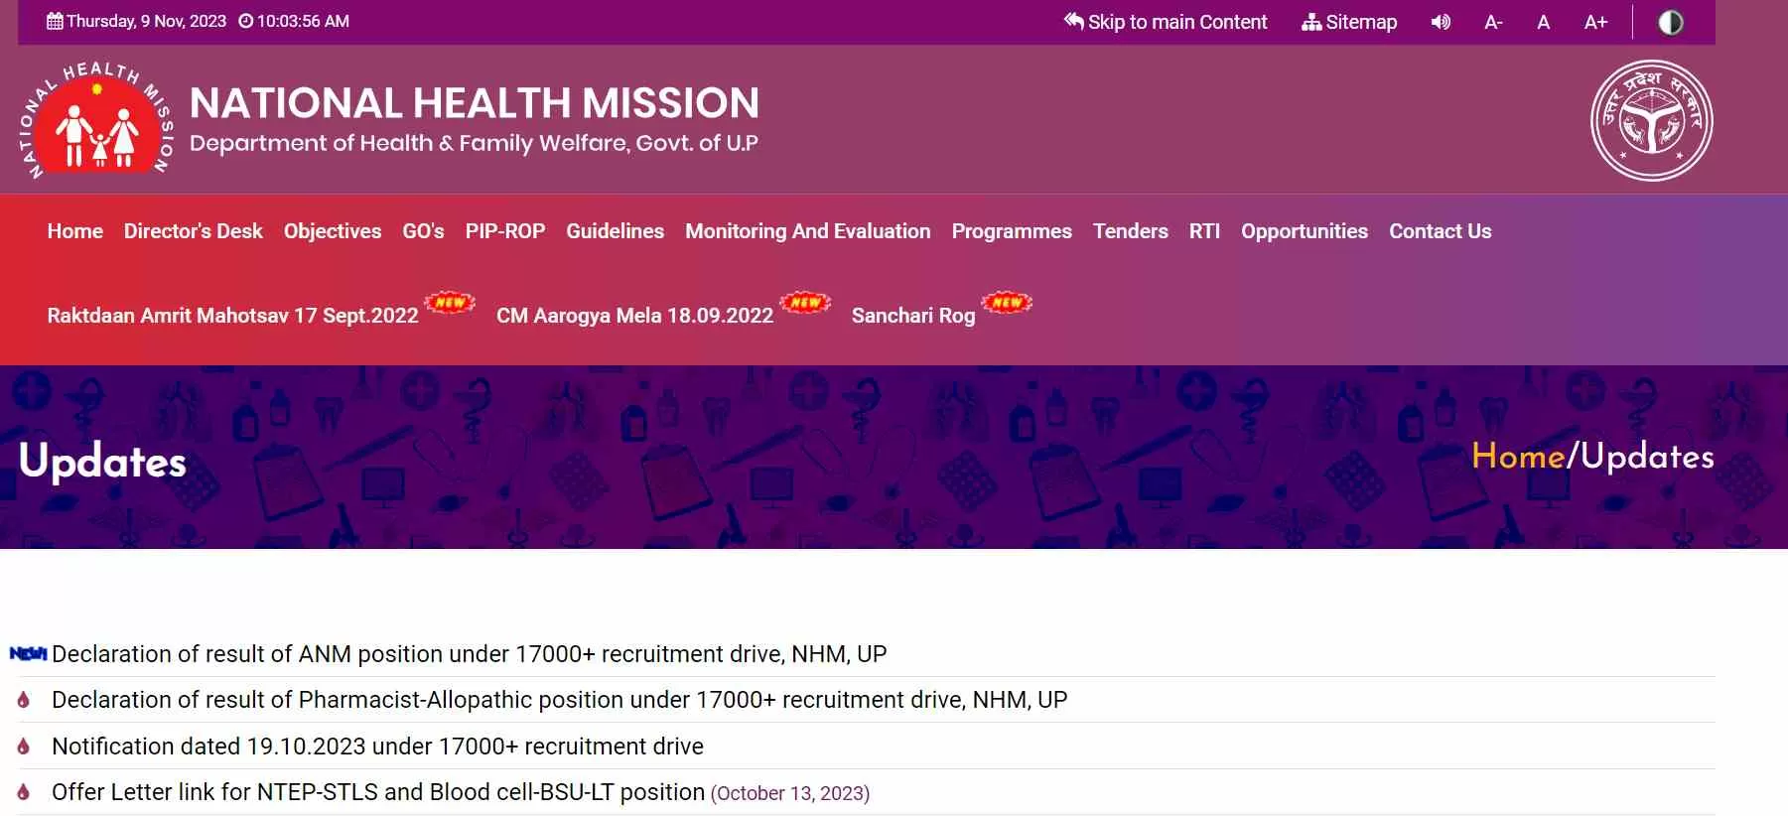Open the Director's Desk menu

(194, 231)
